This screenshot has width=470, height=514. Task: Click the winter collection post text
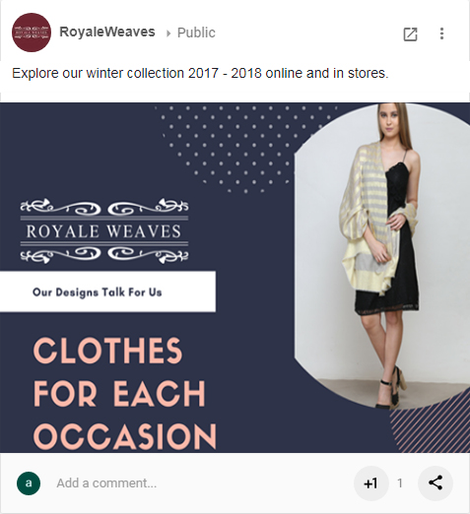200,73
